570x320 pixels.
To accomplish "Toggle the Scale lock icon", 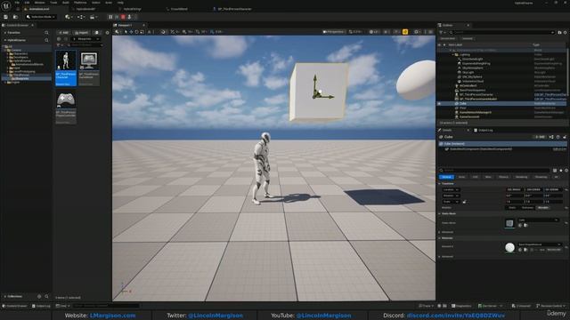I will pos(464,202).
